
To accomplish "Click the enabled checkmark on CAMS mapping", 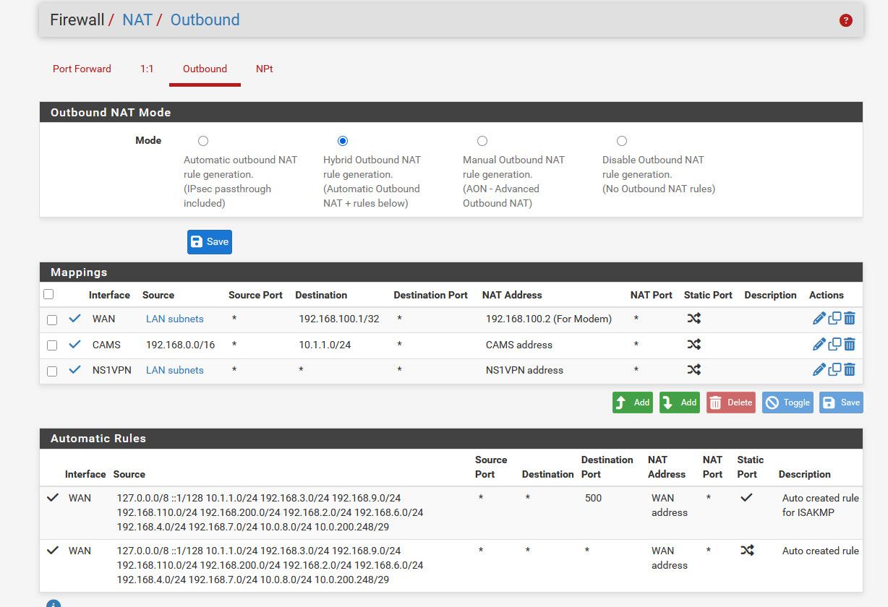I will 74,345.
